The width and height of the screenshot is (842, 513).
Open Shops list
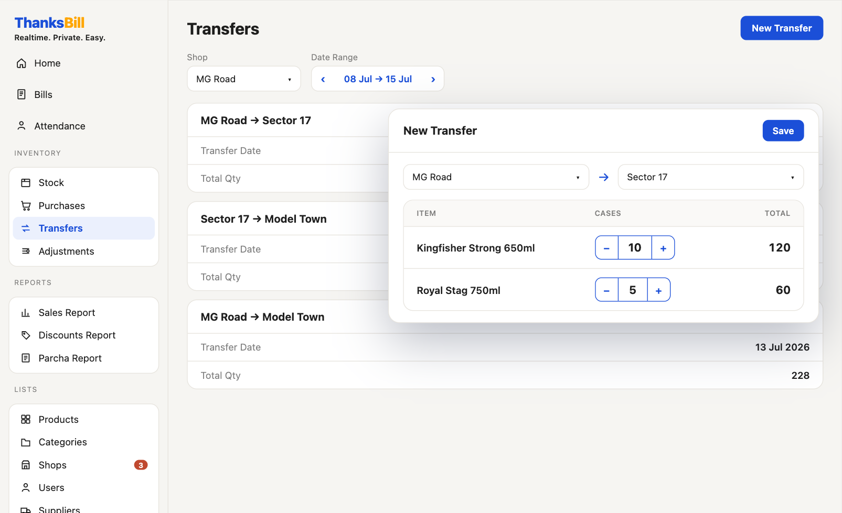pyautogui.click(x=84, y=465)
